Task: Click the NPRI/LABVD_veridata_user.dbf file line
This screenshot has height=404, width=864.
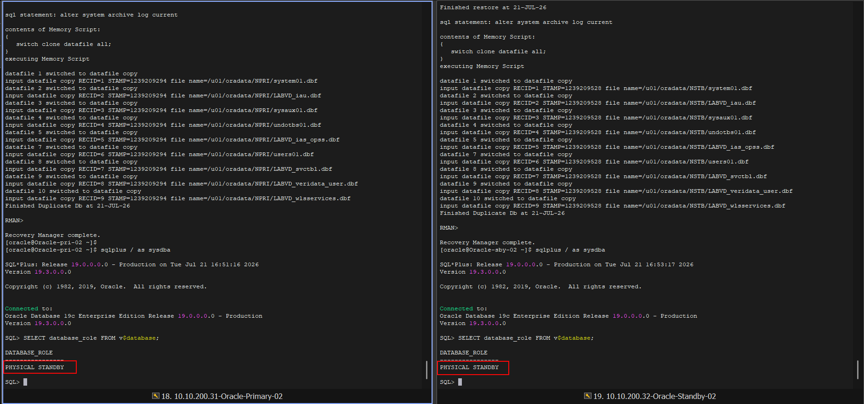Action: [182, 184]
